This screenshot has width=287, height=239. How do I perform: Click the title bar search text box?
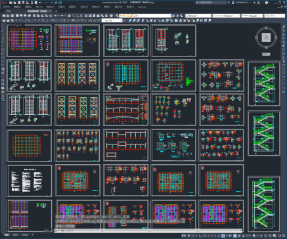coord(211,3)
